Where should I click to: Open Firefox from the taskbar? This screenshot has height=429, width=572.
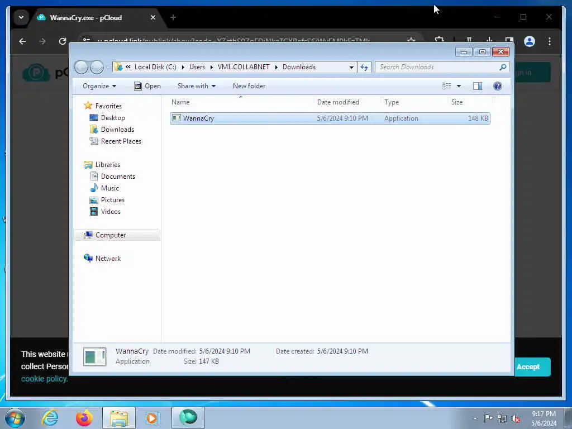point(84,418)
